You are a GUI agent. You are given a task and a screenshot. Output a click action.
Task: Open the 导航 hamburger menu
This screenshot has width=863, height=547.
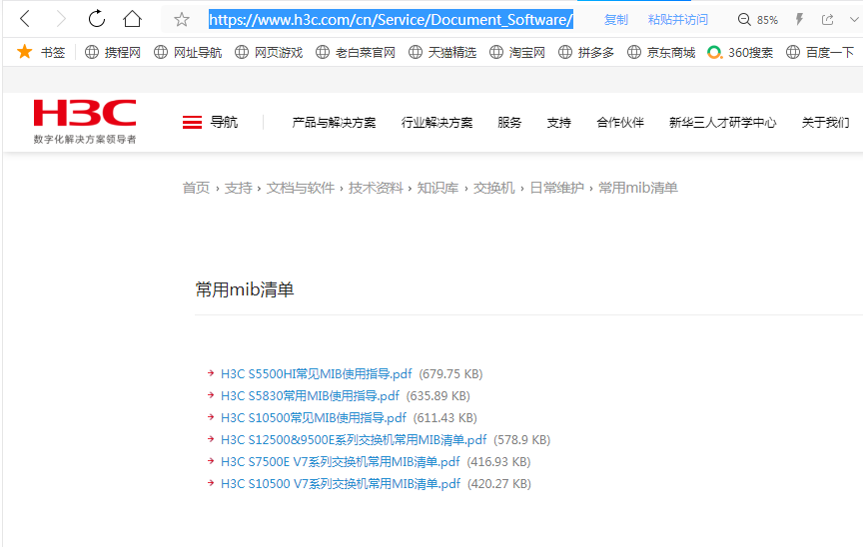pyautogui.click(x=210, y=122)
